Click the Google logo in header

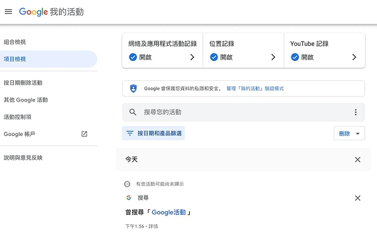coord(33,12)
